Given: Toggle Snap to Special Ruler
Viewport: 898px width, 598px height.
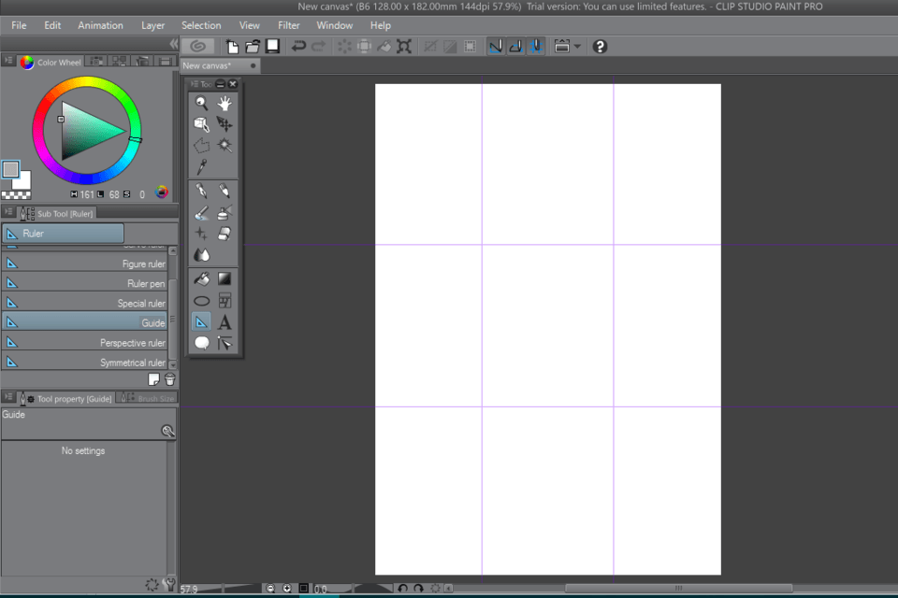Looking at the screenshot, I should 515,46.
